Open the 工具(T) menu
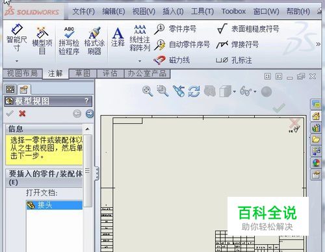 (x=202, y=11)
